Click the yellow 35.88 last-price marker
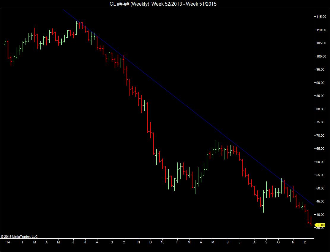 [x=320, y=225]
